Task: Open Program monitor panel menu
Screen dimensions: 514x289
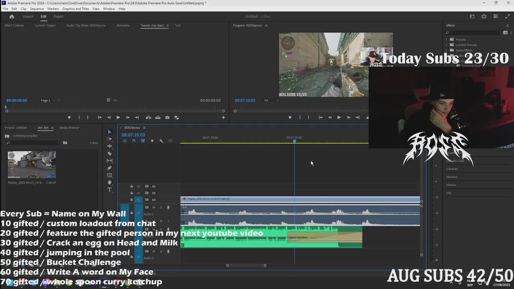Action: 266,25
